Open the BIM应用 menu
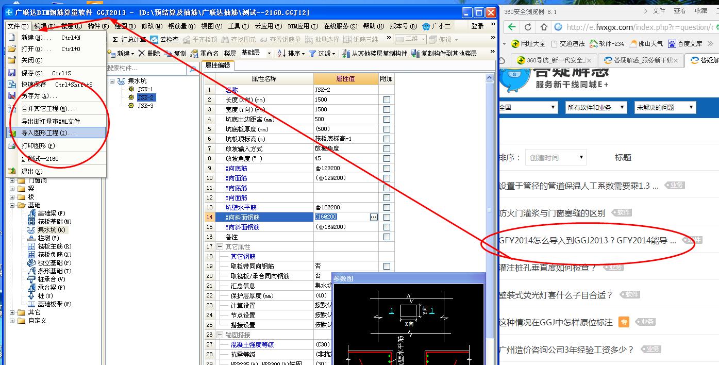 tap(303, 26)
